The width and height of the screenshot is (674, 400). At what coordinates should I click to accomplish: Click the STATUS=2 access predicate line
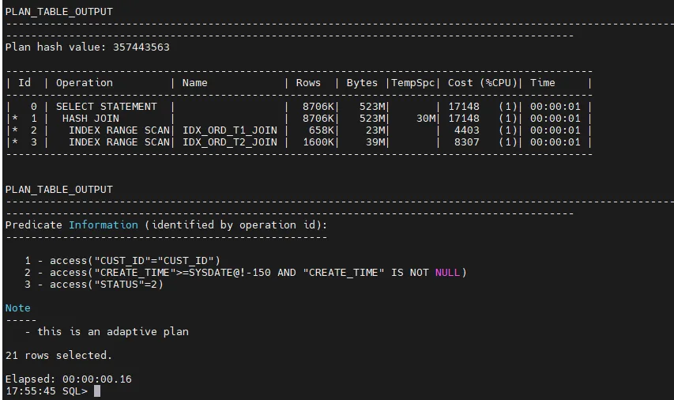pyautogui.click(x=94, y=285)
